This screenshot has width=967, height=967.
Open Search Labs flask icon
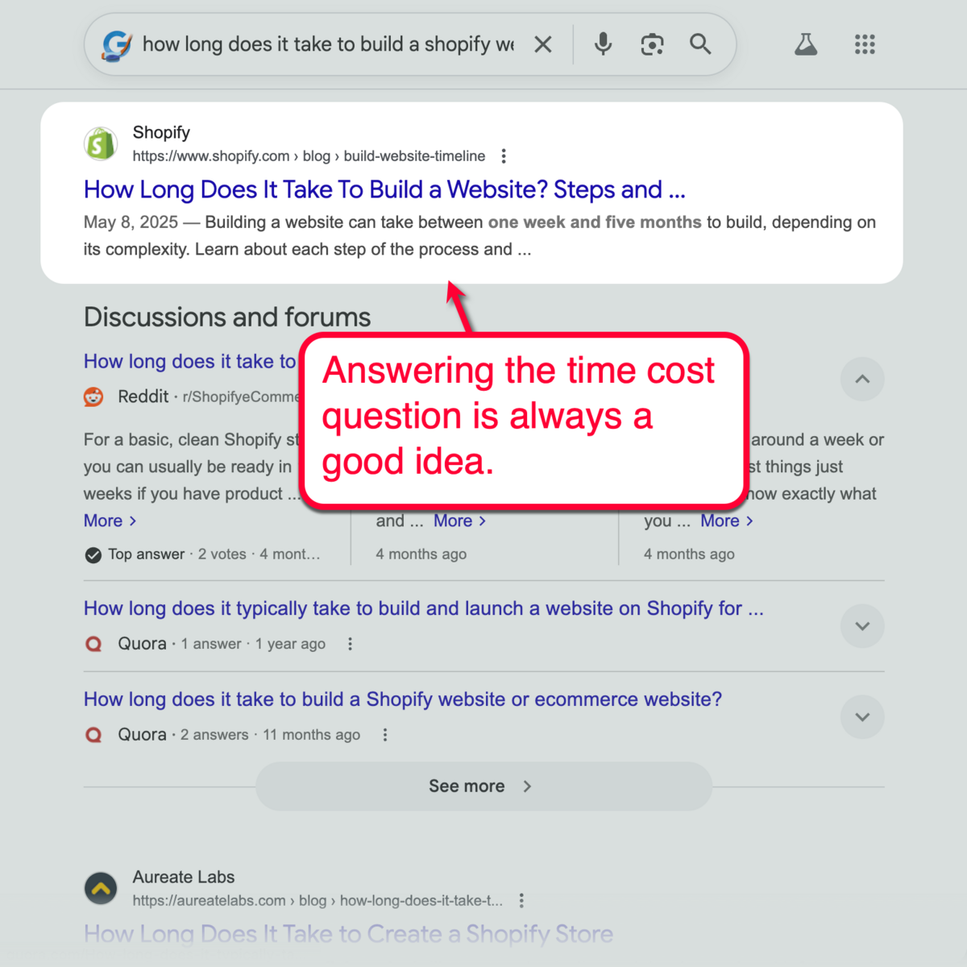click(x=806, y=44)
